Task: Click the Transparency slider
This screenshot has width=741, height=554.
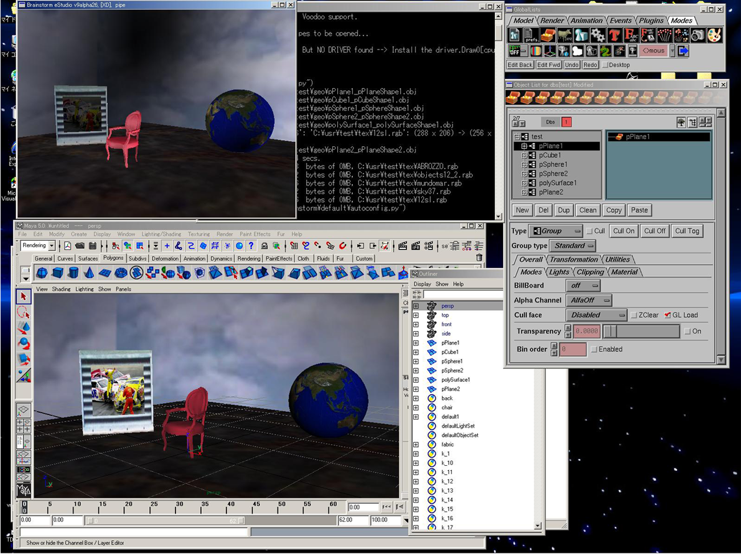Action: 641,331
